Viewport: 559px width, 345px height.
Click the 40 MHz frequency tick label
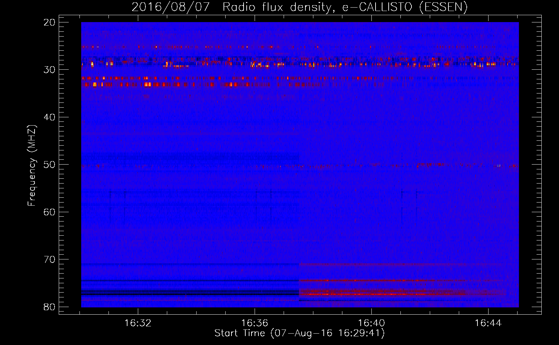50,117
